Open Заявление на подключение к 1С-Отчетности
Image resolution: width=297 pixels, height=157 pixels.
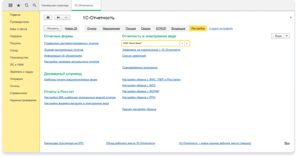pos(151,50)
